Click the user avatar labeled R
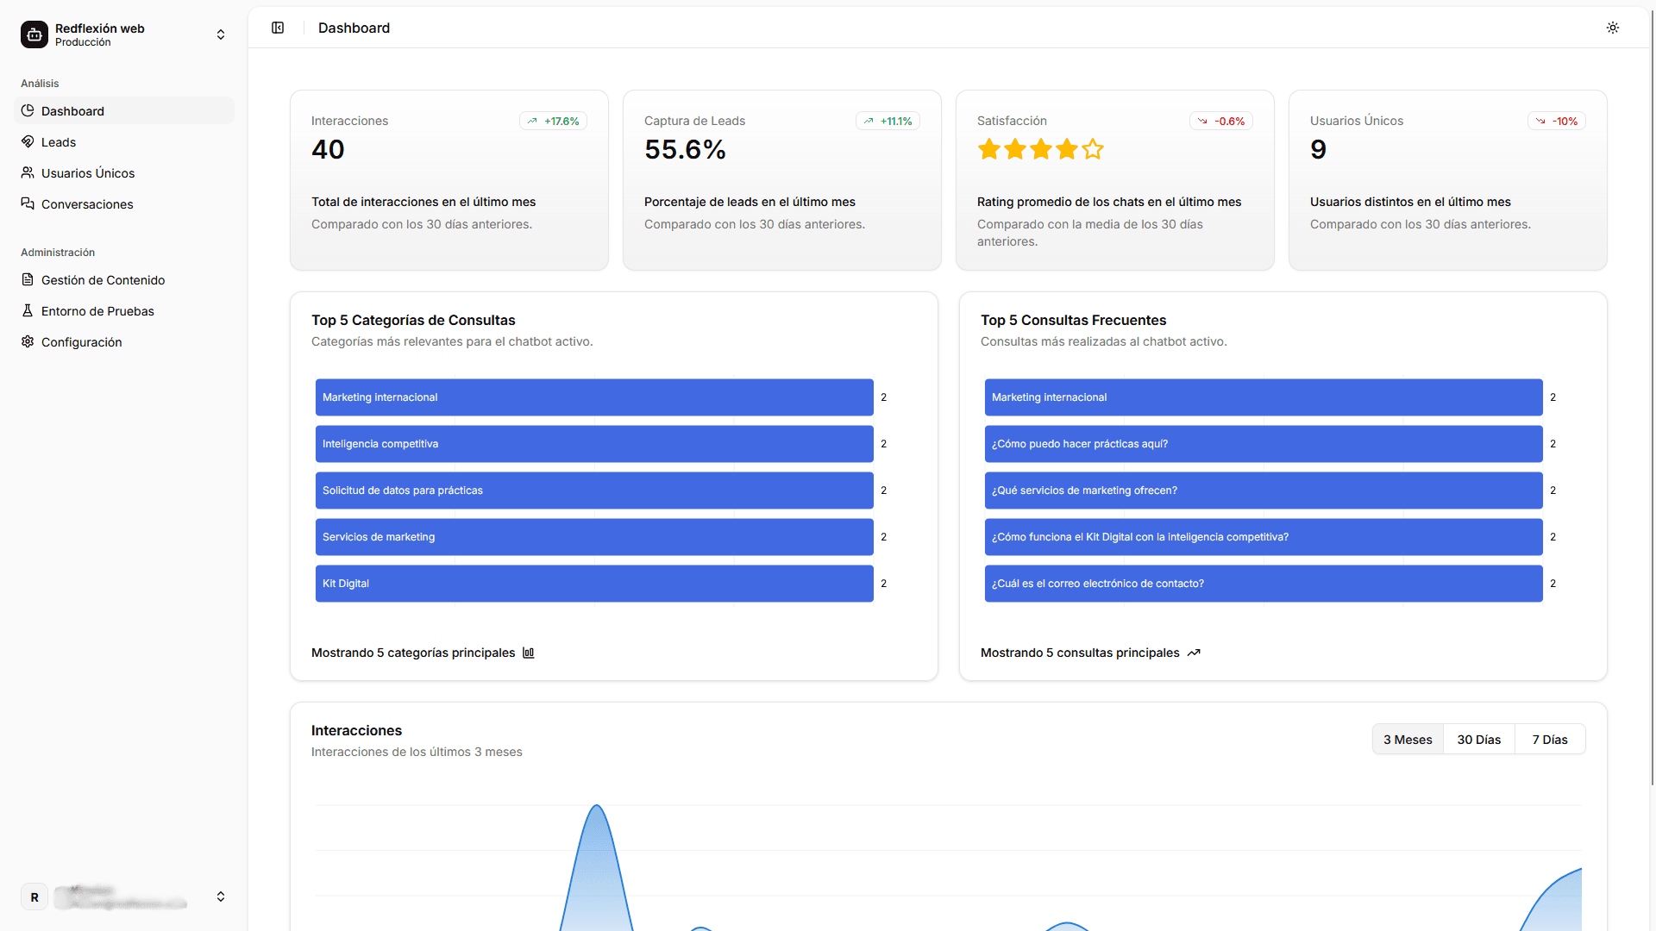The image size is (1656, 931). [34, 897]
